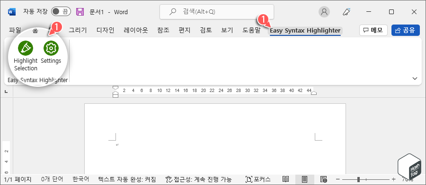The image size is (426, 185).
Task: Click the pen-shaped Coming Soon icon
Action: 346,12
